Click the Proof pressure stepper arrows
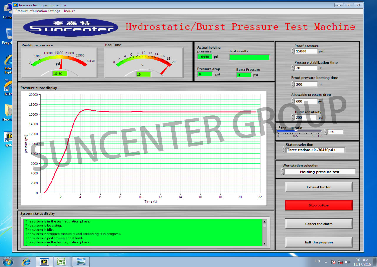Image resolution: width=377 pixels, height=267 pixels. tap(293, 51)
